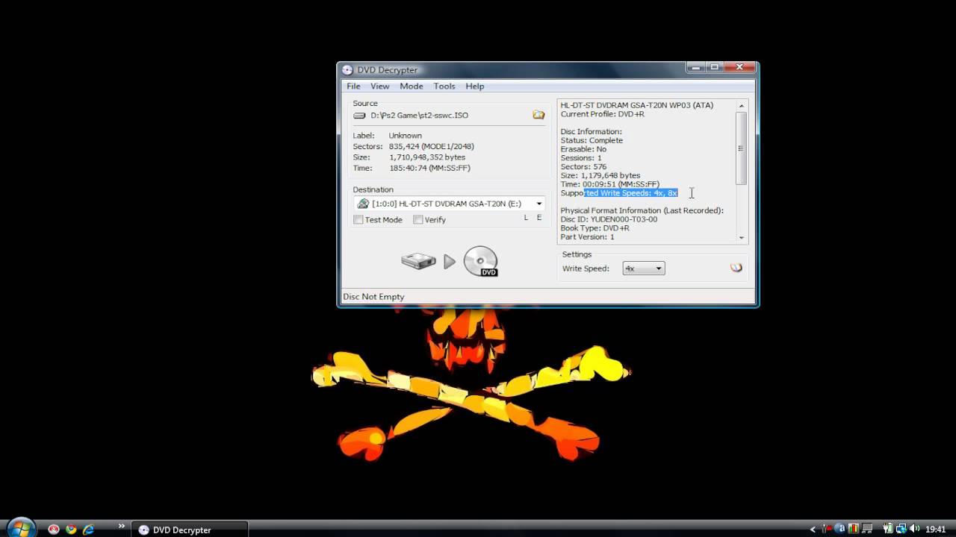Close the DVD Decrypter window
This screenshot has width=956, height=537.
(739, 67)
